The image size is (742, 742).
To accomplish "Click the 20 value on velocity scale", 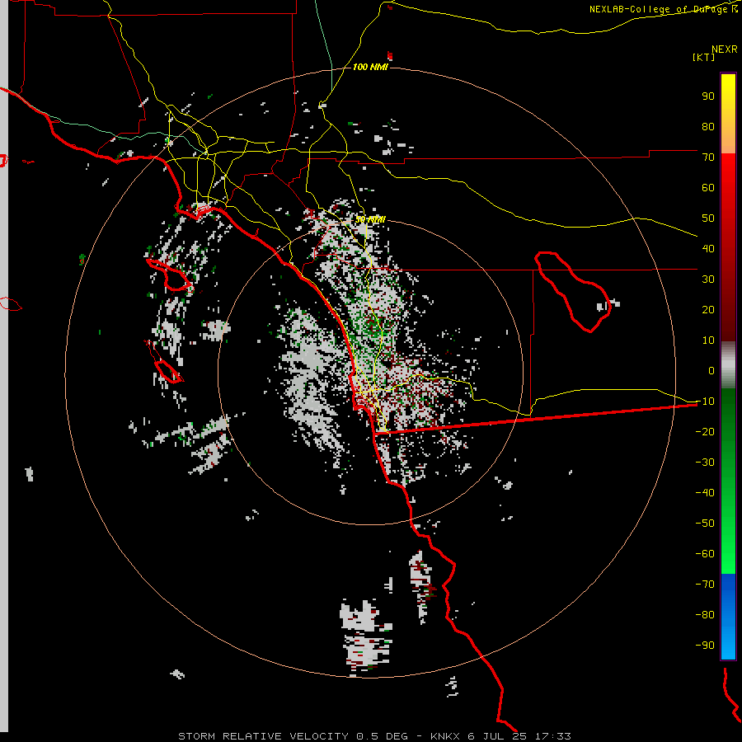I will (708, 309).
